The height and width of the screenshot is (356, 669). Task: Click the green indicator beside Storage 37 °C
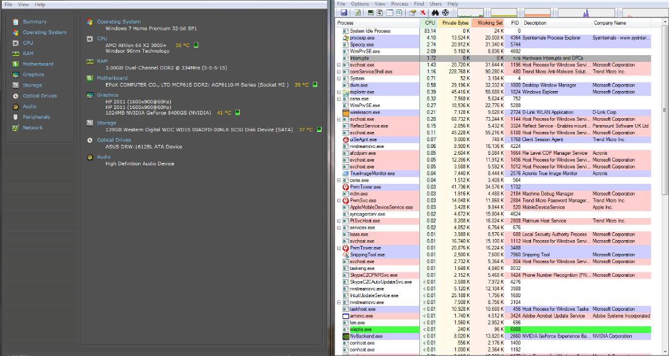tap(319, 129)
